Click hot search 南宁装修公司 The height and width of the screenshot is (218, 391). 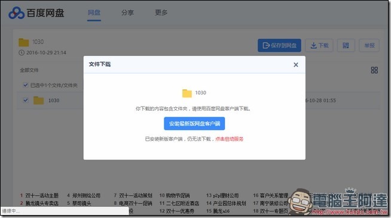click(x=274, y=203)
